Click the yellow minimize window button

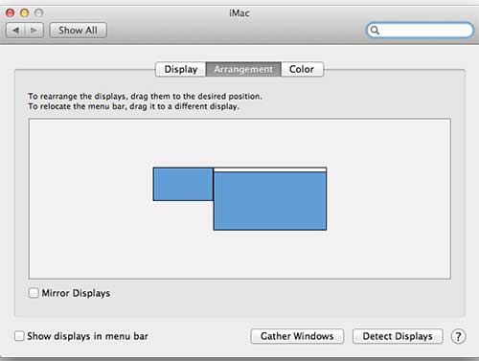[24, 12]
